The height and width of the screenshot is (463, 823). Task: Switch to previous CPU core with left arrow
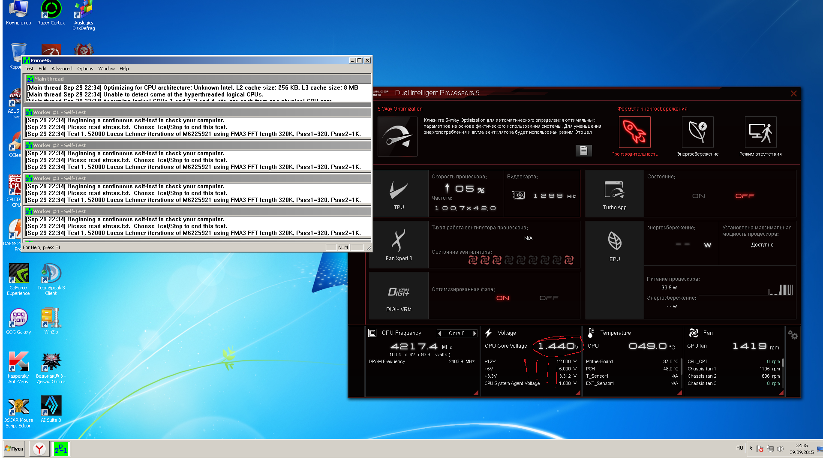coord(440,334)
